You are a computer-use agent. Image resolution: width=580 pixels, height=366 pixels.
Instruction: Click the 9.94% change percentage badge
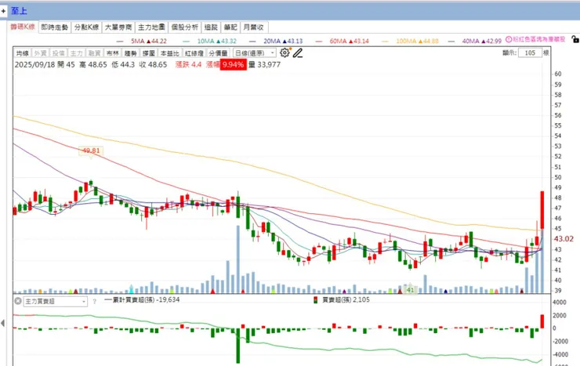(233, 65)
